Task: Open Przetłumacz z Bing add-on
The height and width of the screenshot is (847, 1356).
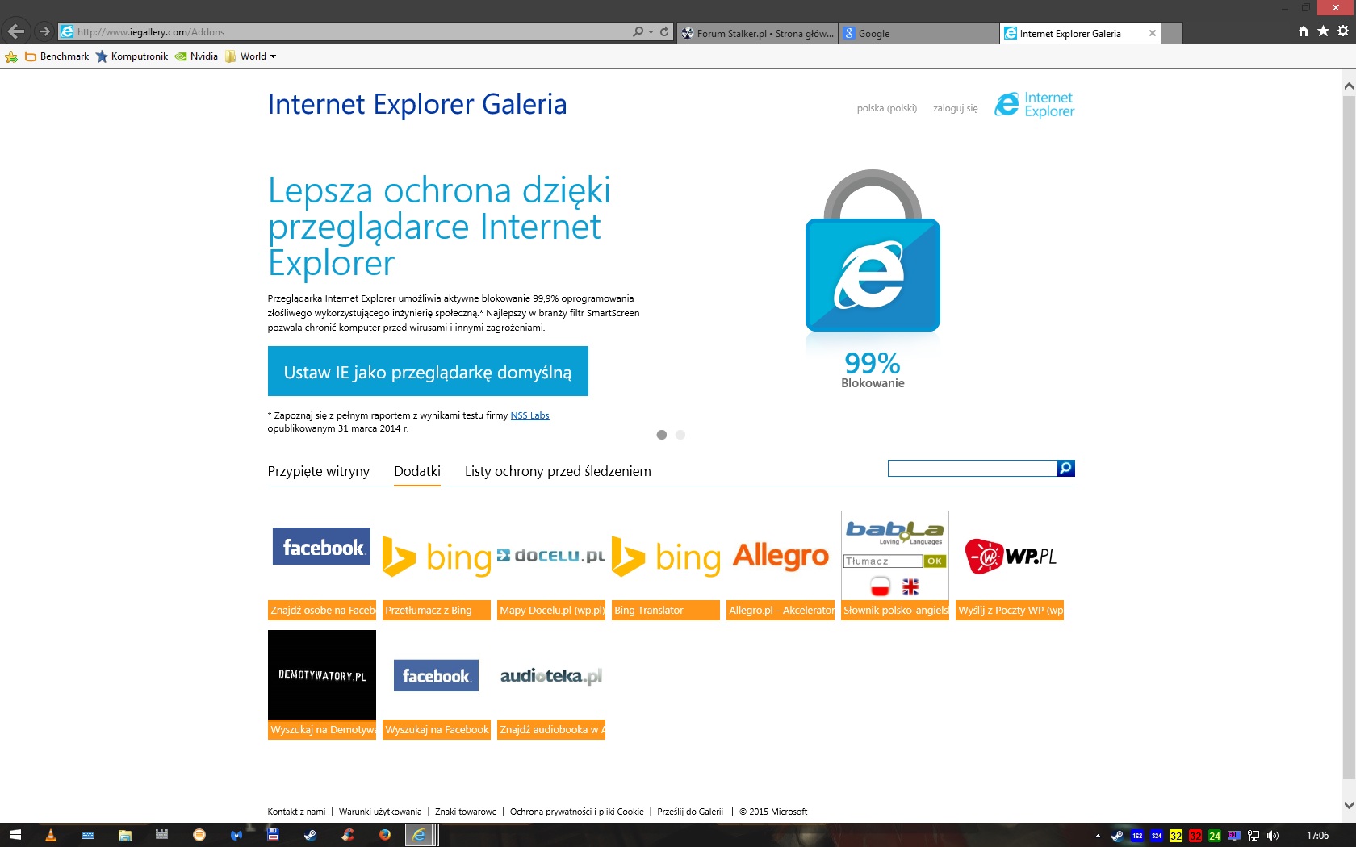Action: coord(437,565)
